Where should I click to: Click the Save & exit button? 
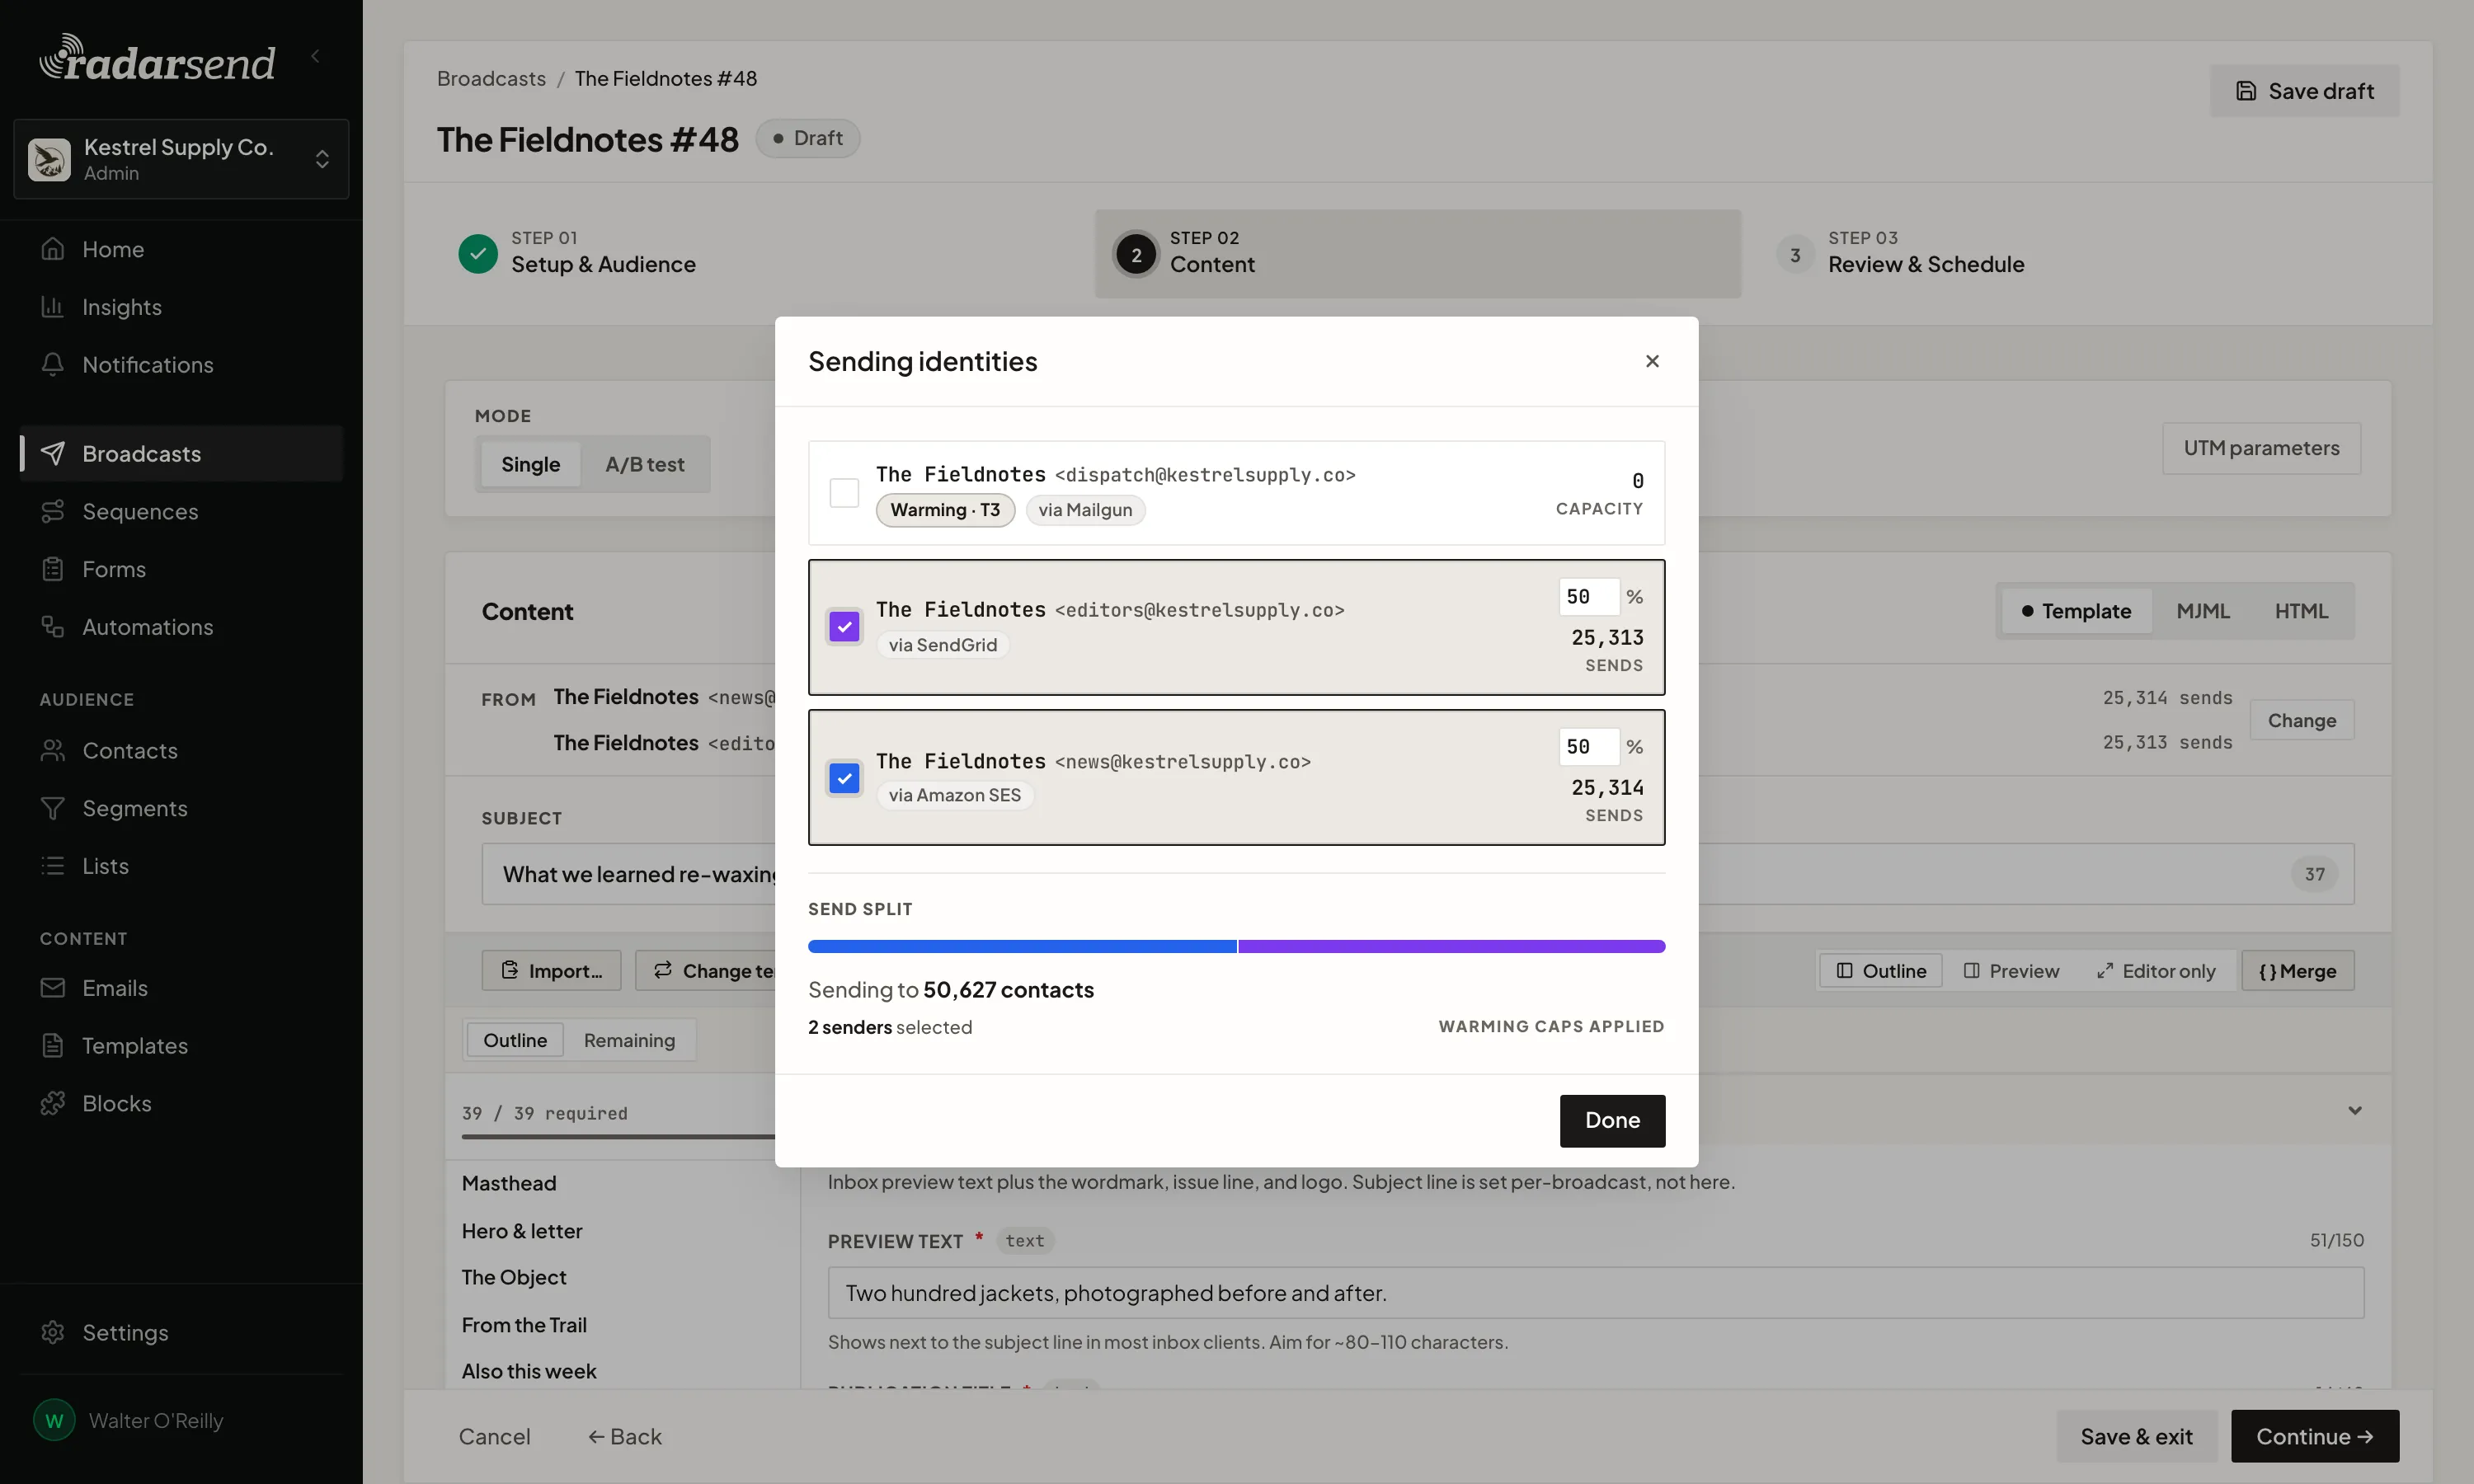2136,1436
